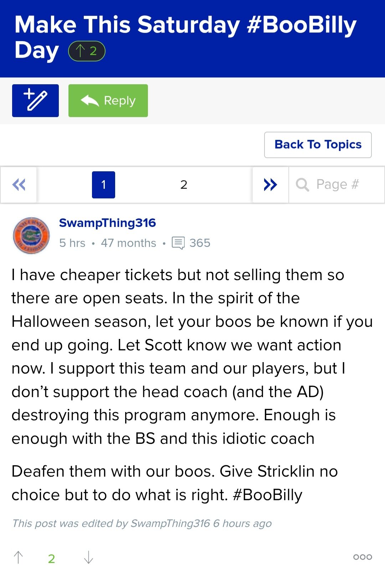This screenshot has width=385, height=573.
Task: Click the page search magnifier icon
Action: coord(302,185)
